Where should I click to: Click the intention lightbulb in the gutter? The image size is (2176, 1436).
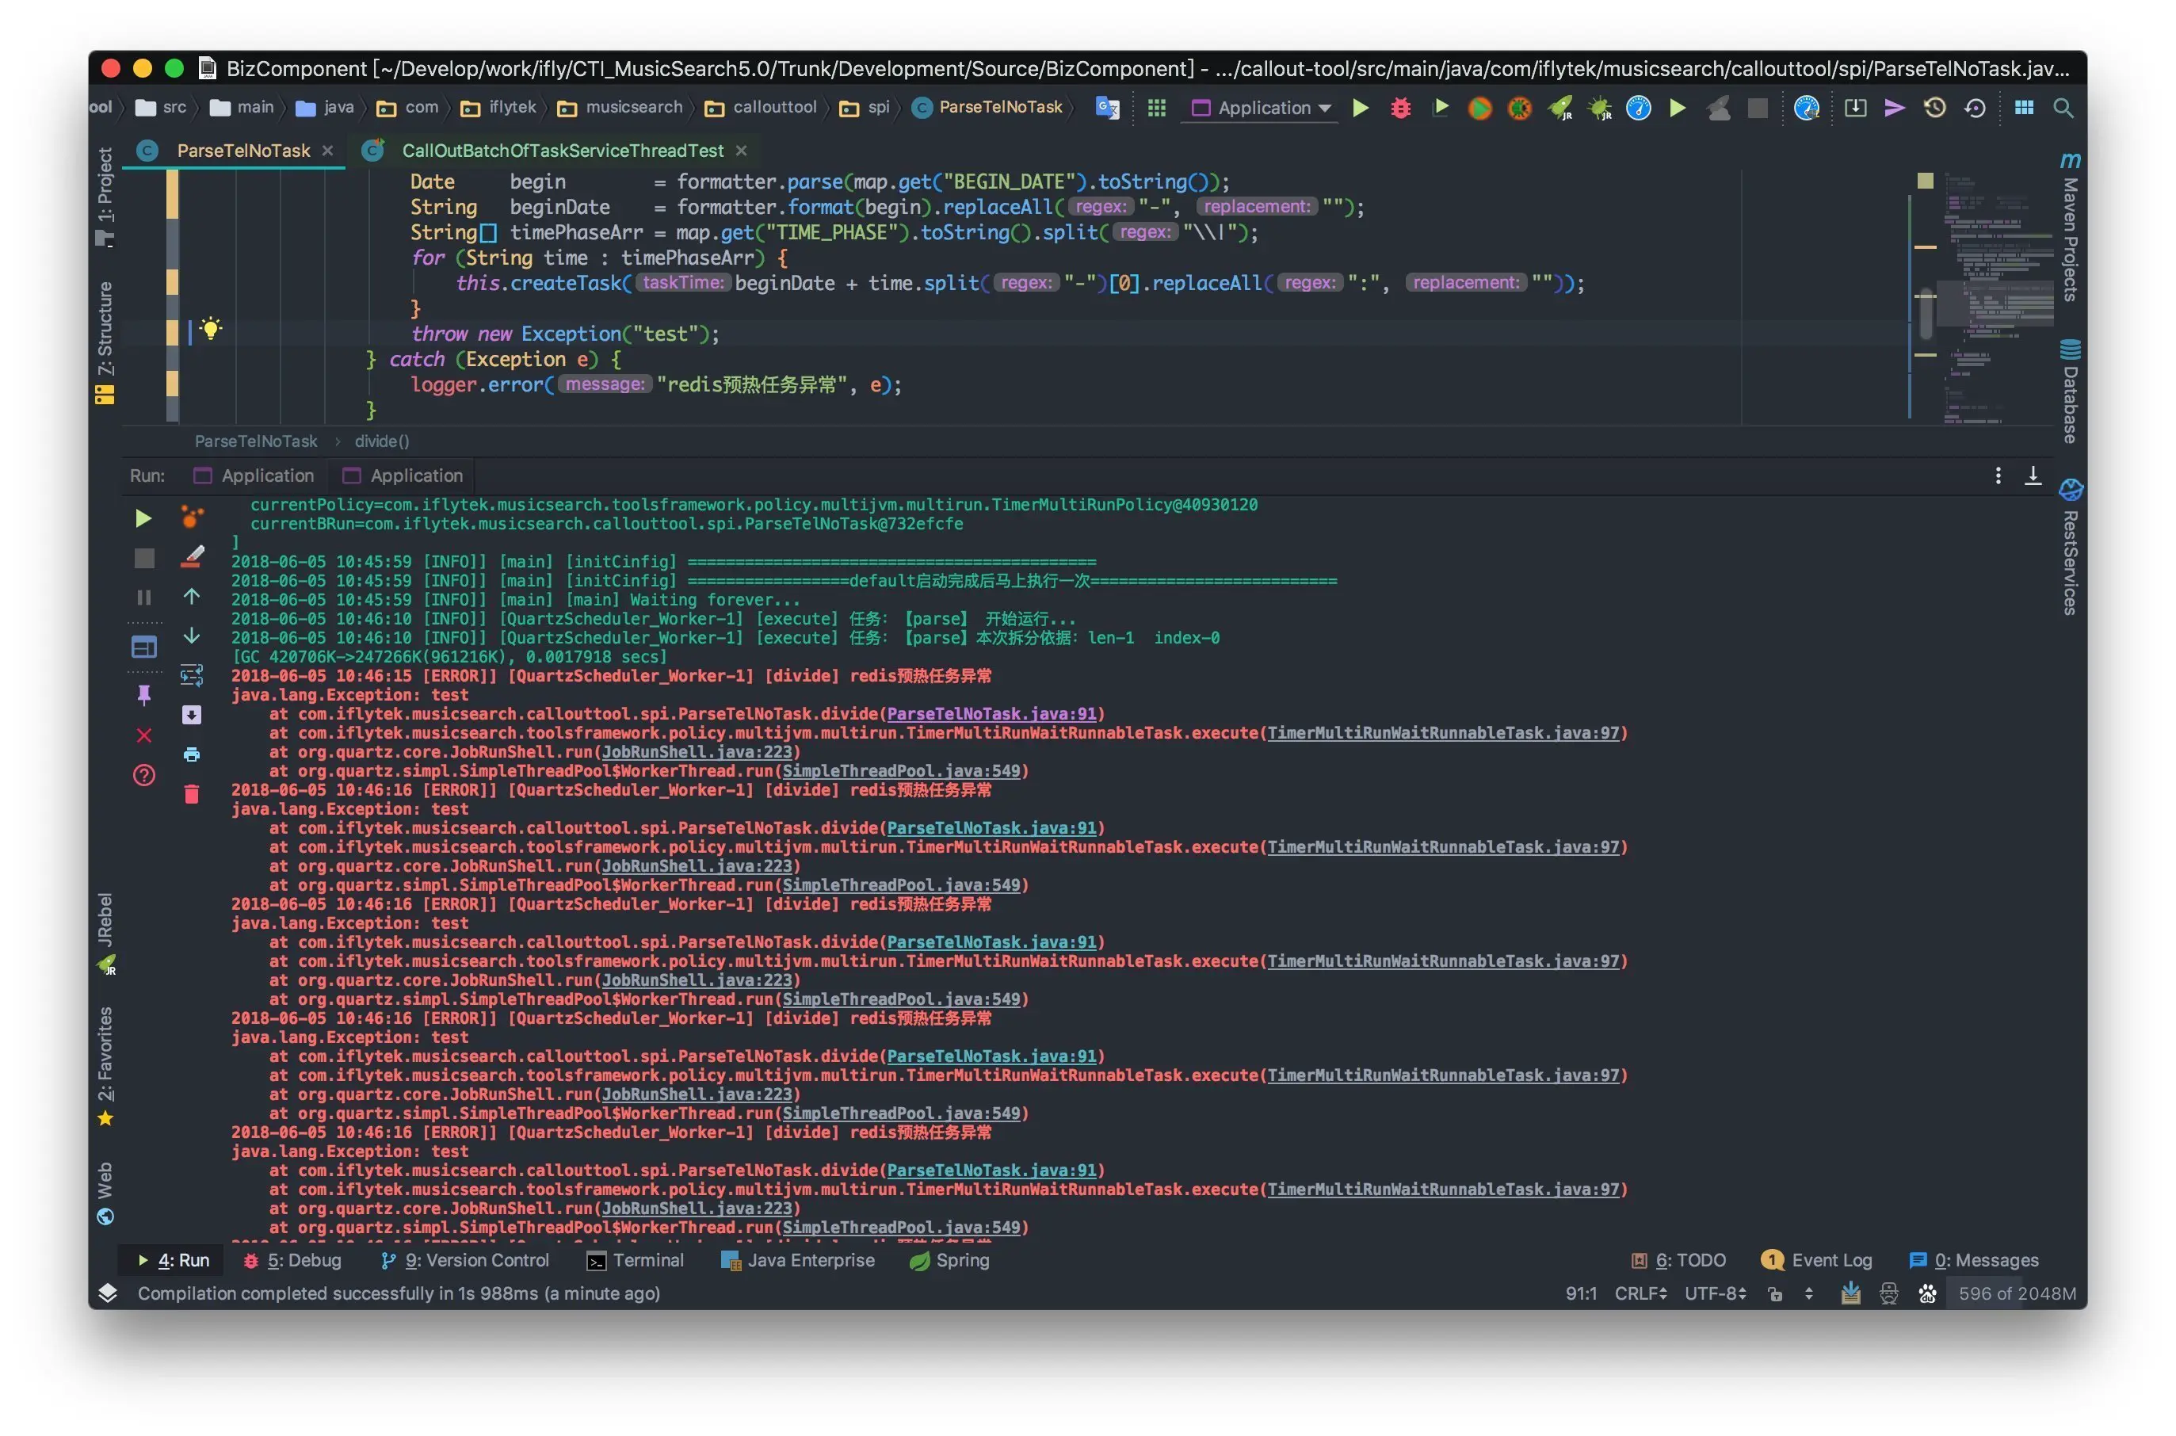coord(211,329)
